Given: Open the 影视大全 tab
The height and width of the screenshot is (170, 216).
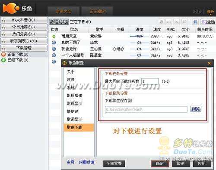Looking at the screenshot, I should pyautogui.click(x=64, y=11).
